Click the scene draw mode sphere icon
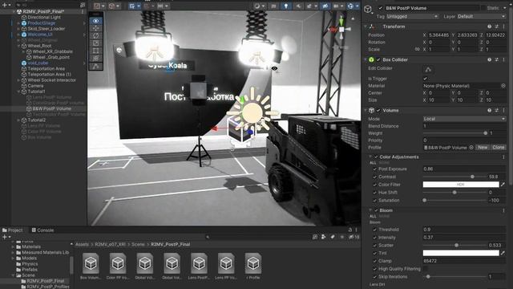 click(x=257, y=6)
